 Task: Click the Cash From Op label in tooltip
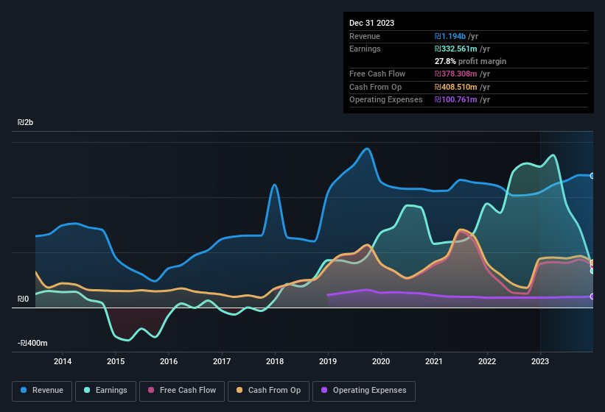pyautogui.click(x=375, y=87)
